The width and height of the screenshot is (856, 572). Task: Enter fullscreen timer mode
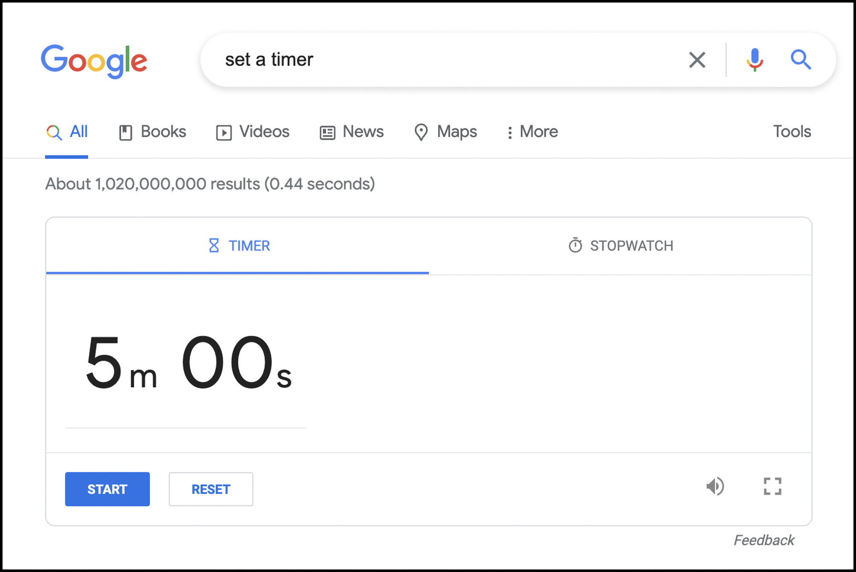coord(772,486)
